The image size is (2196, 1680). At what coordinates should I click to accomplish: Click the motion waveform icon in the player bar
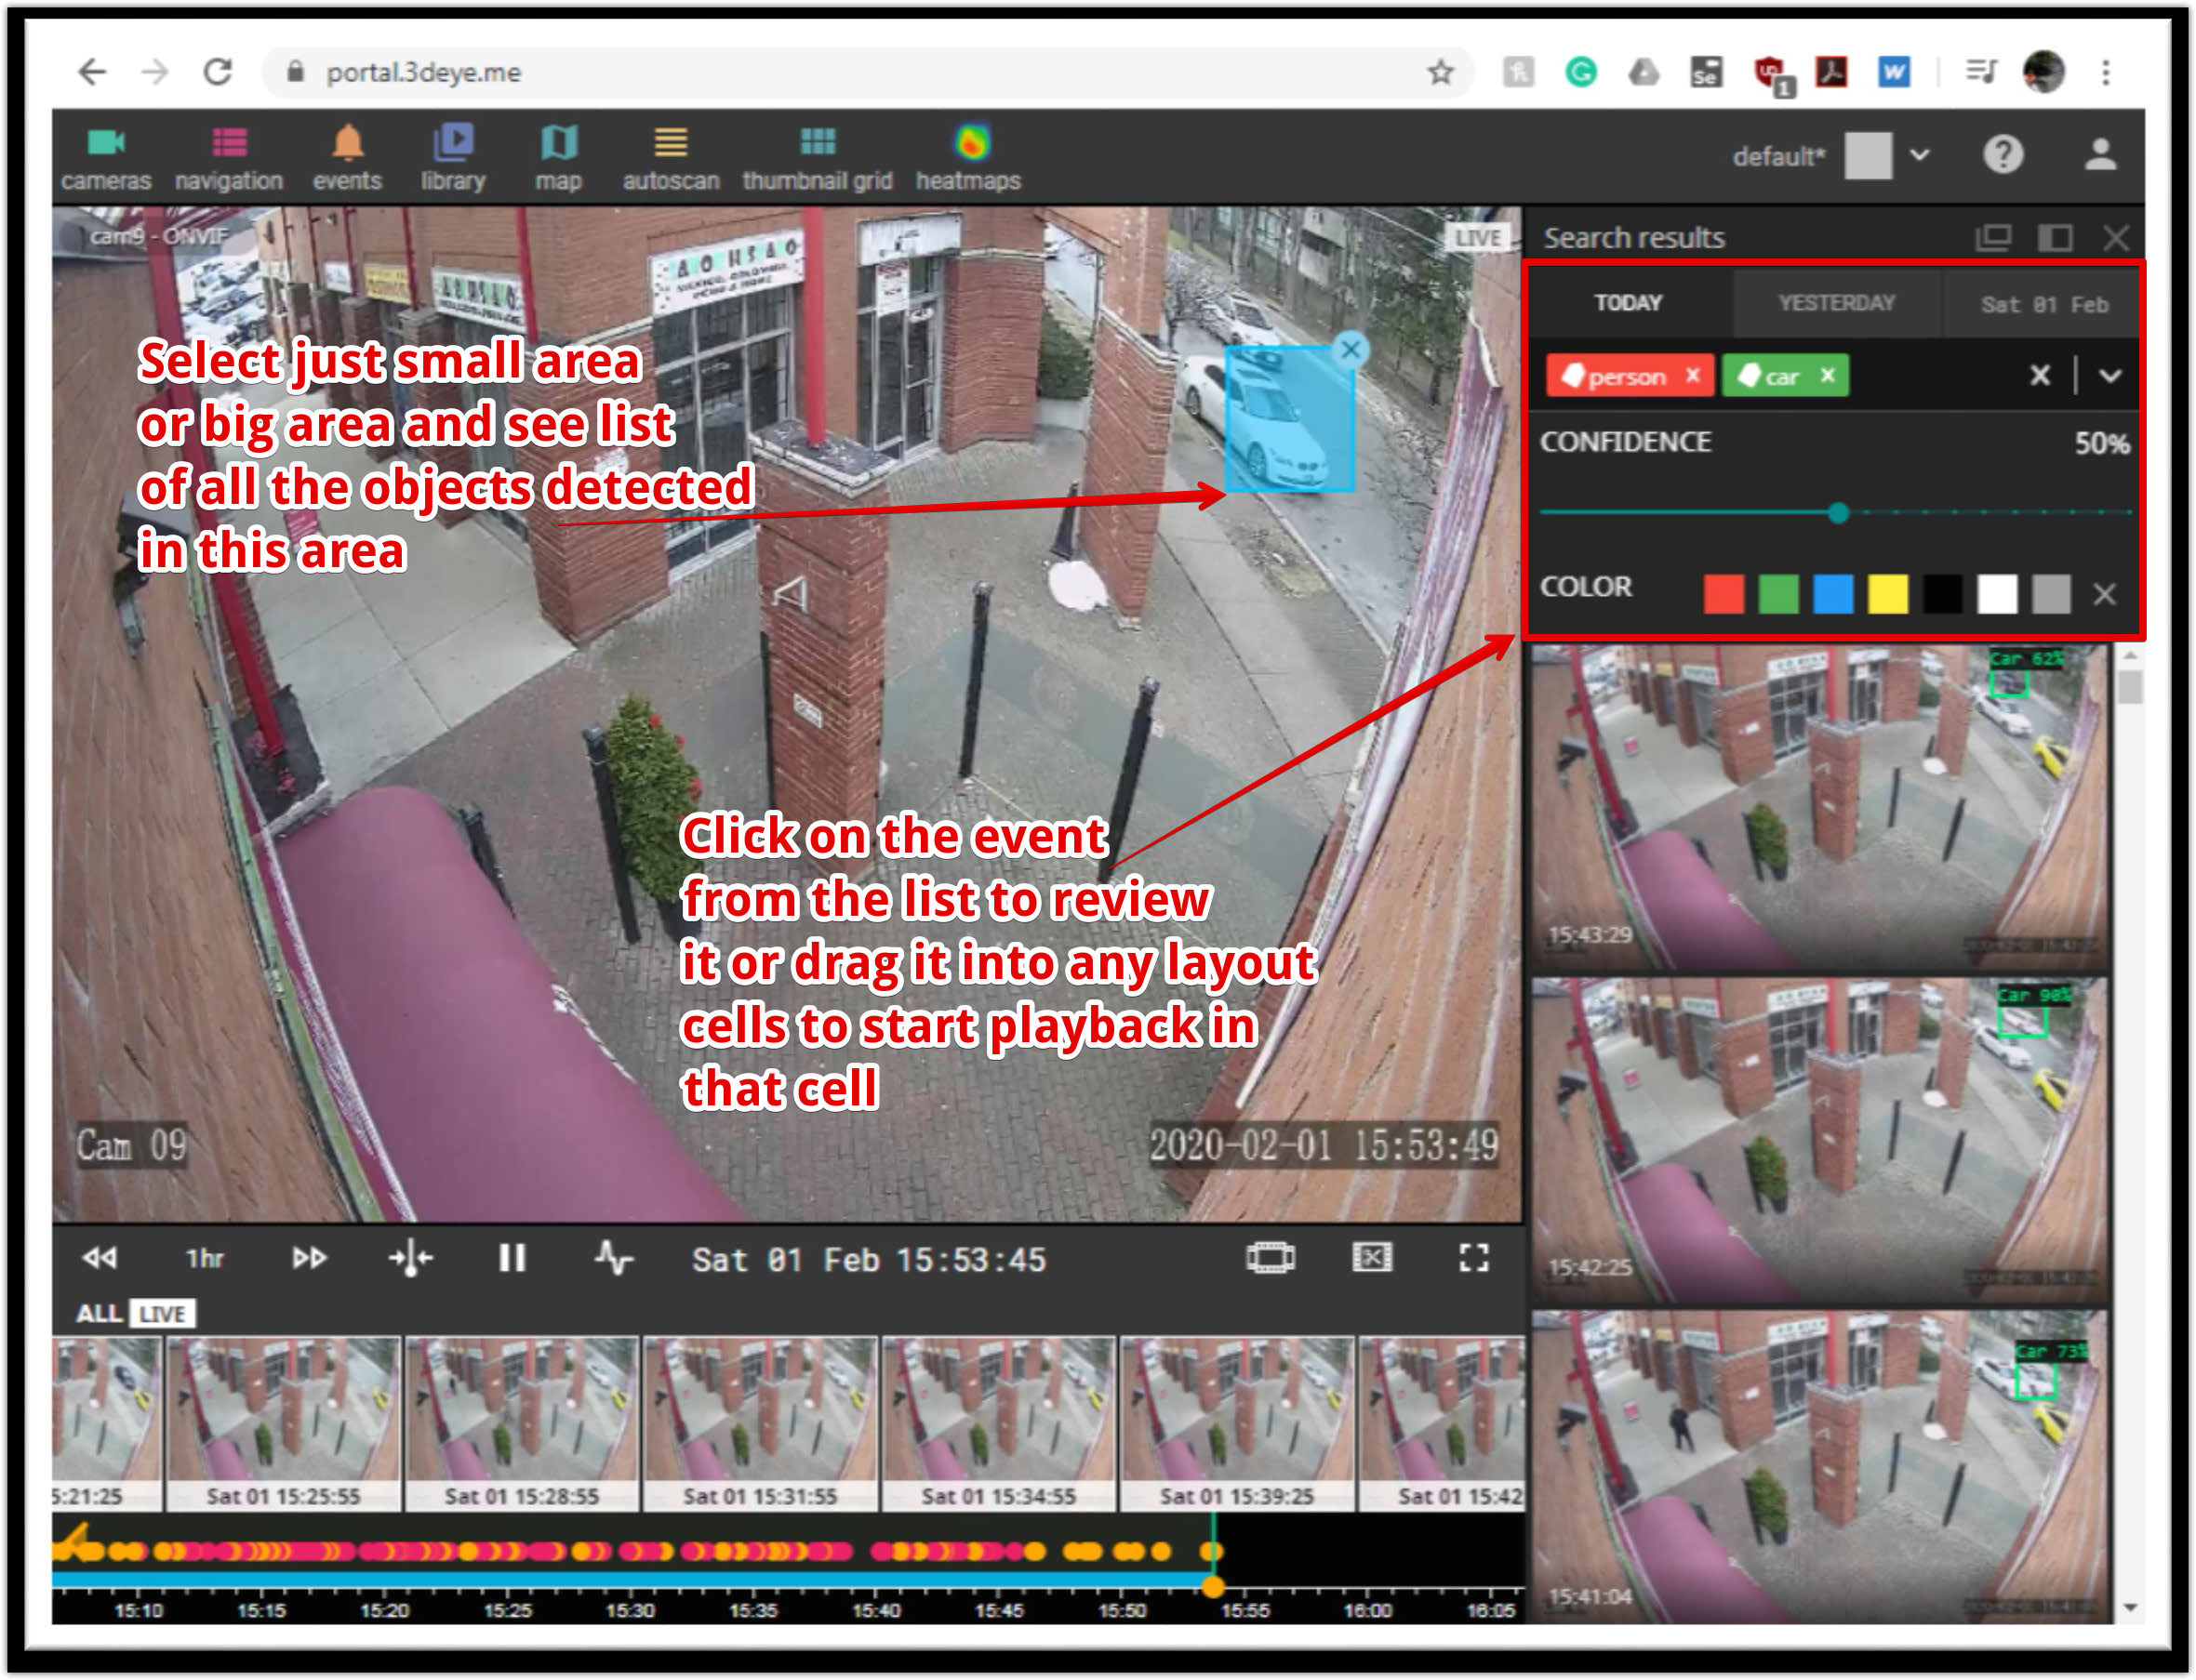click(613, 1258)
